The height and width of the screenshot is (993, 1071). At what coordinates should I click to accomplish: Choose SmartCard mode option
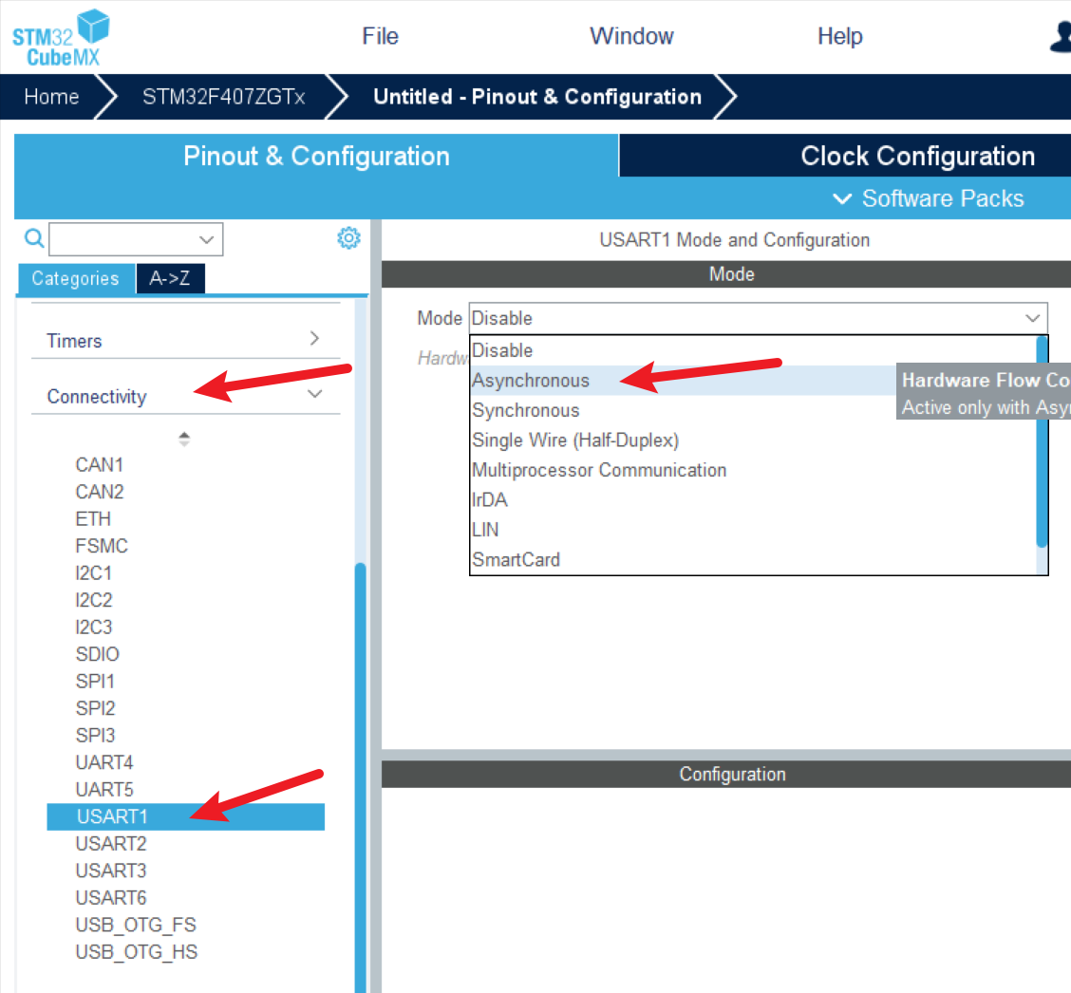click(753, 560)
